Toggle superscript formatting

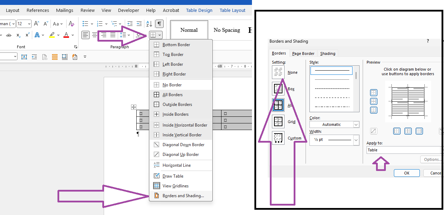tap(27, 35)
